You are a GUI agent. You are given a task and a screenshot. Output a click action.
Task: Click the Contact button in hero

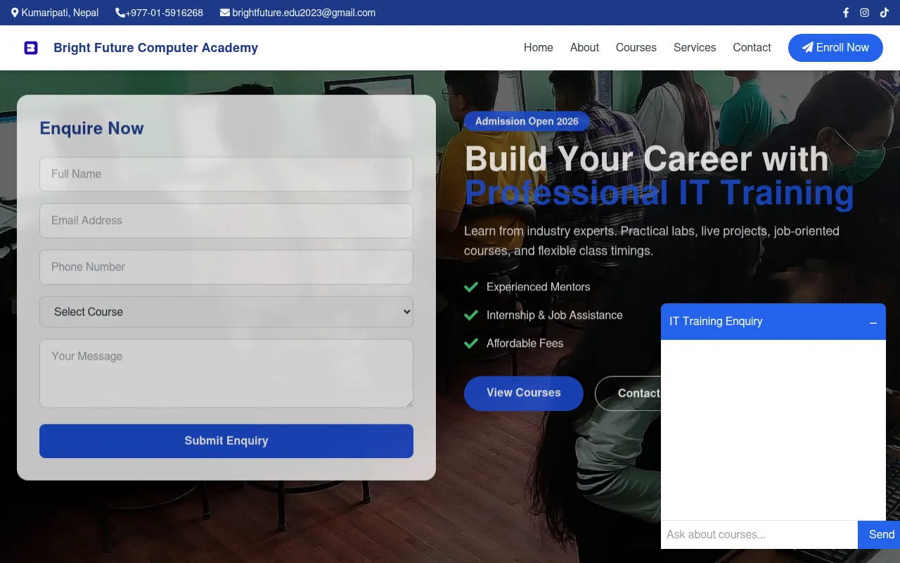pos(629,393)
